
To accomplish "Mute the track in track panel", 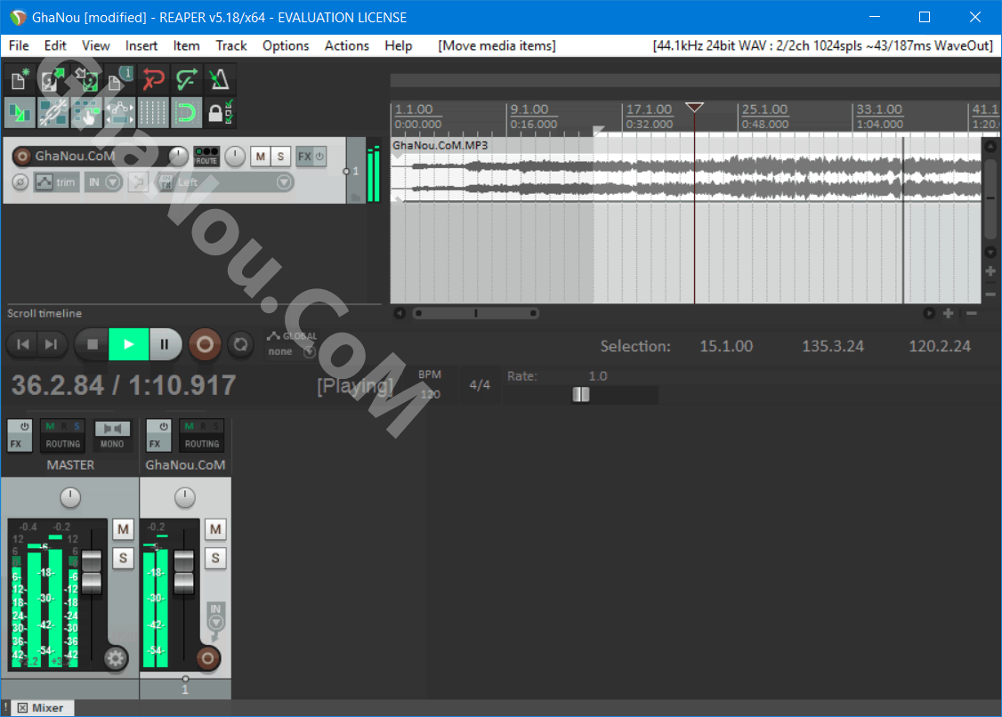I will coord(260,157).
